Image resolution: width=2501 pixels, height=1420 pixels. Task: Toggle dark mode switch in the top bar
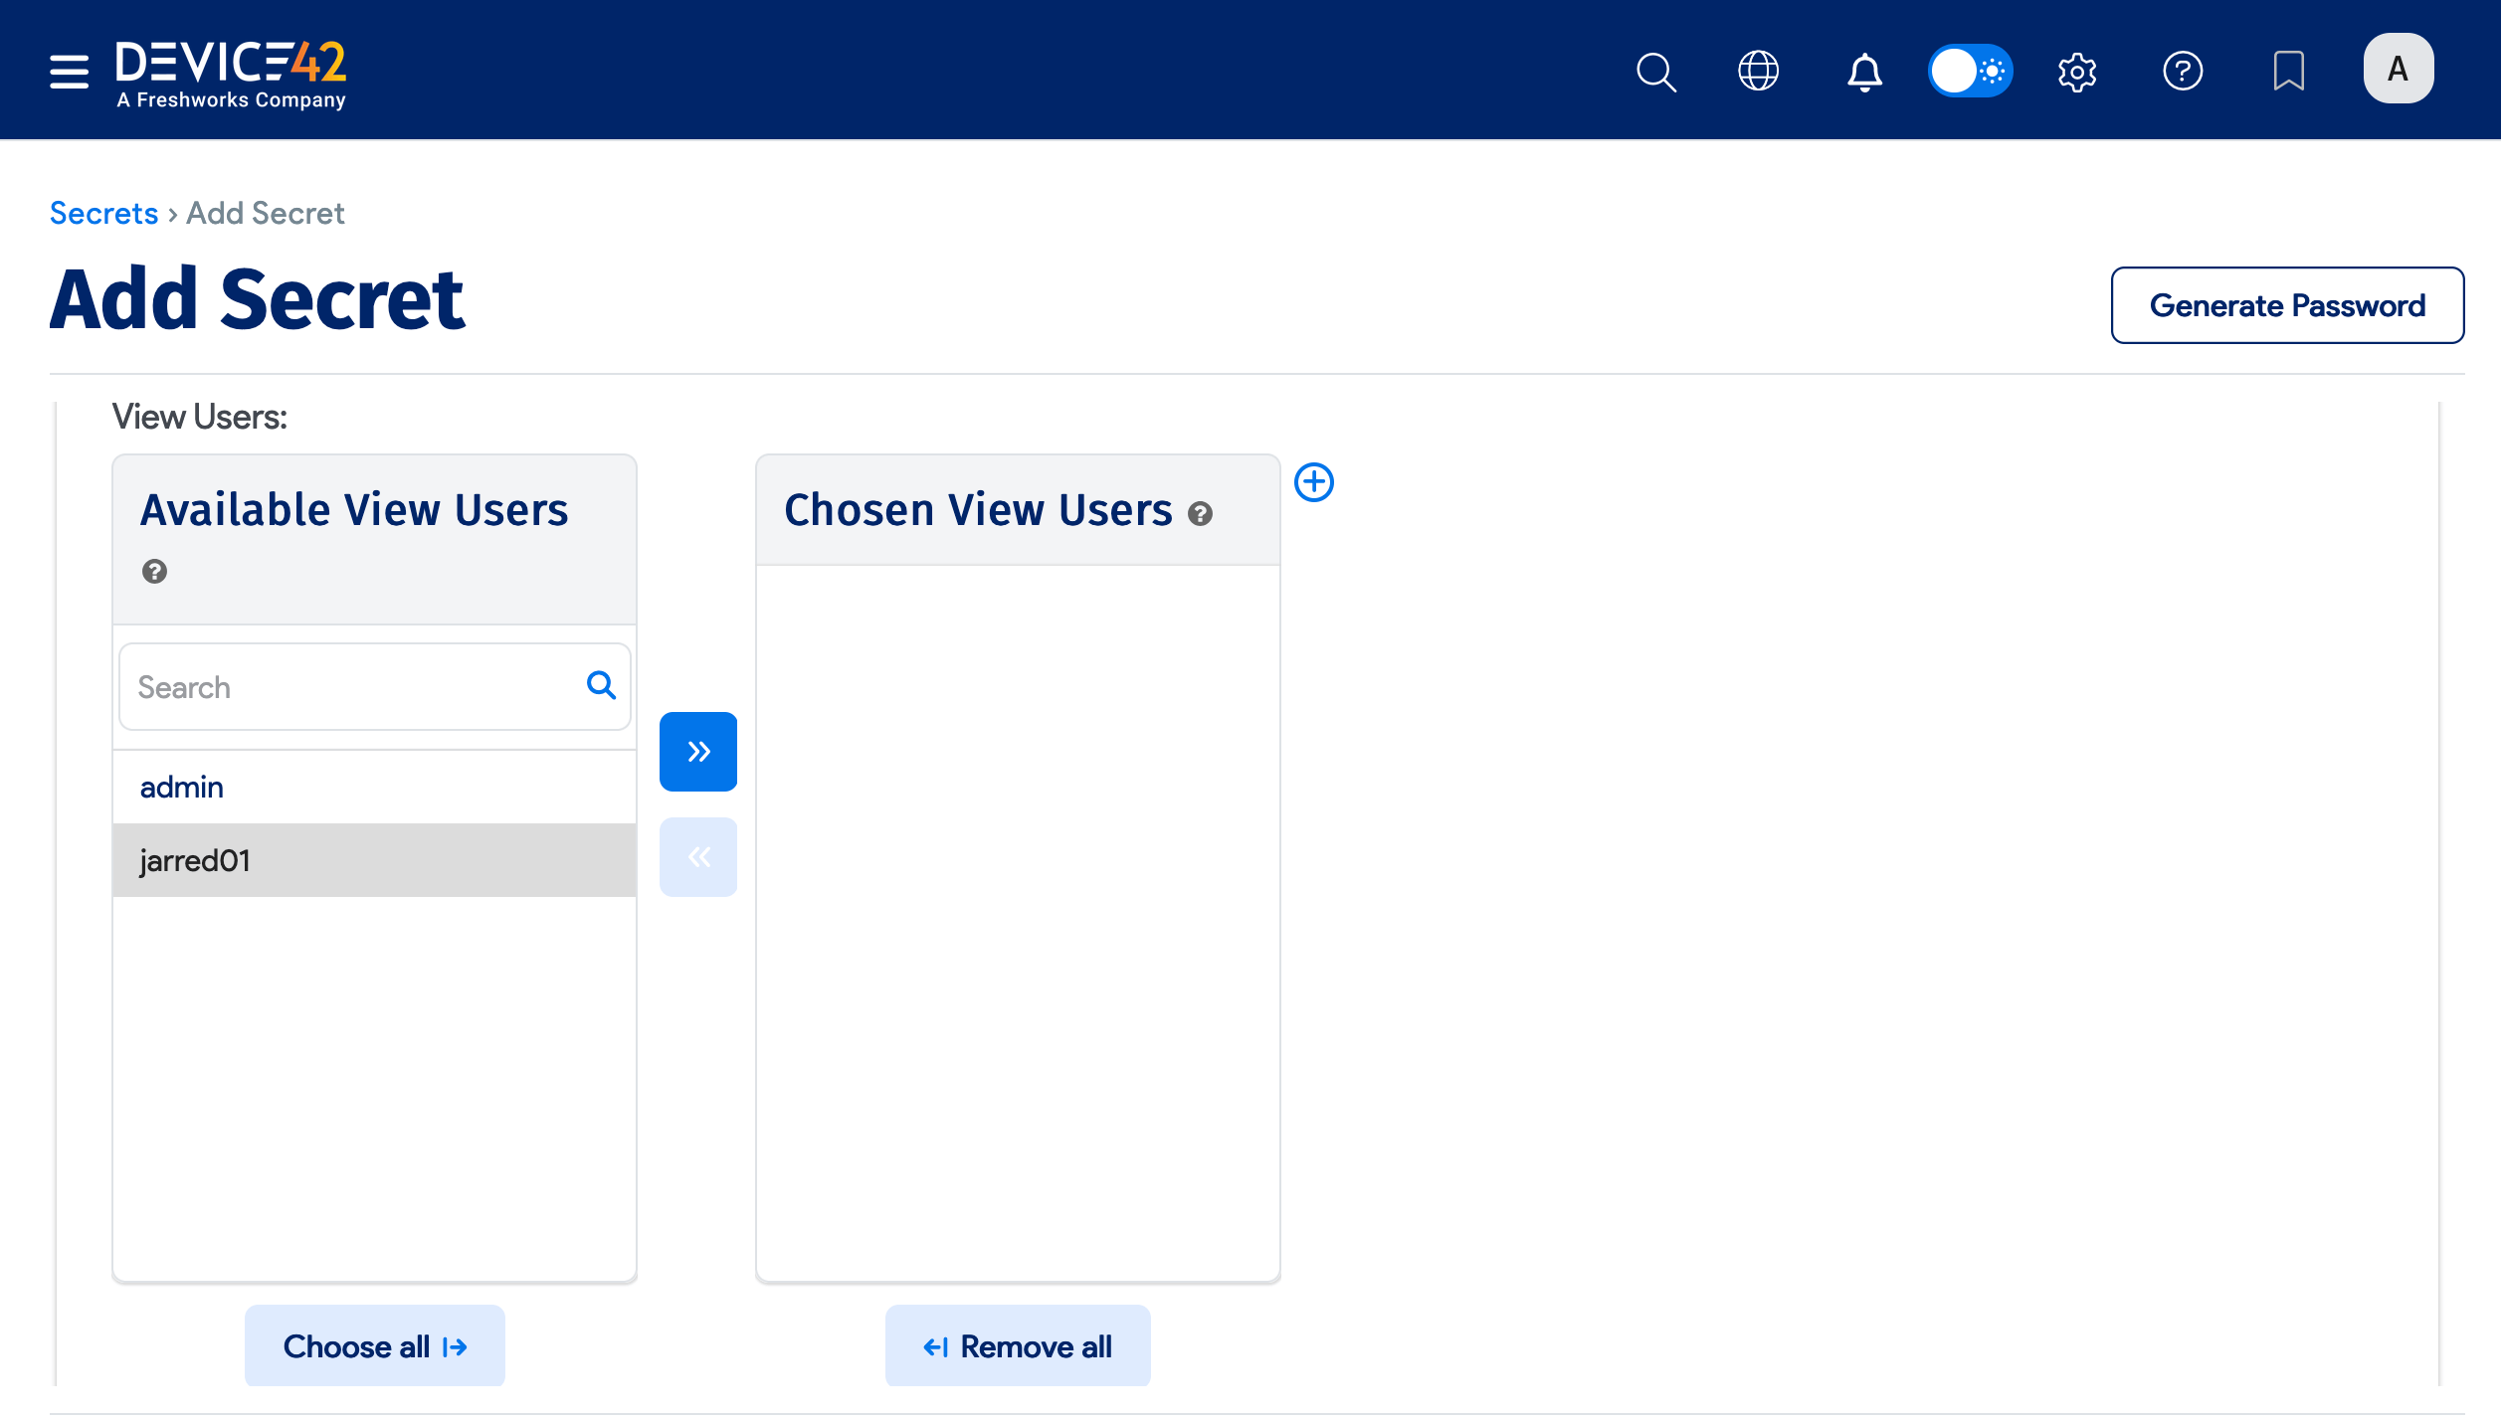coord(1971,71)
